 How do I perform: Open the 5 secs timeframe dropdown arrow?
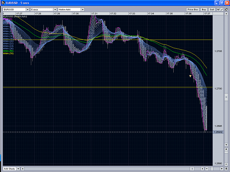click(x=55, y=10)
